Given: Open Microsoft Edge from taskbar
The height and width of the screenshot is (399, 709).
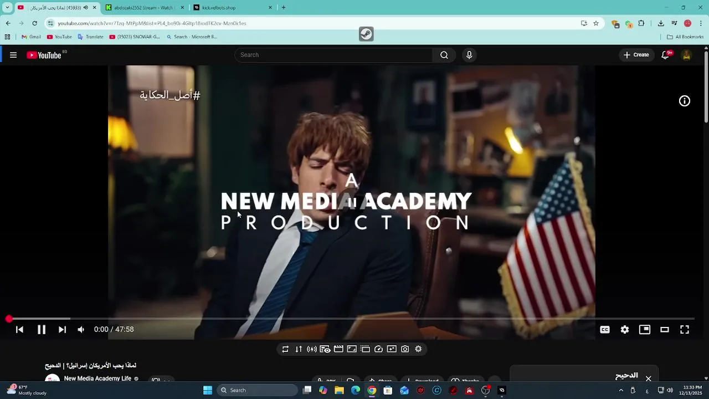Looking at the screenshot, I should coord(356,390).
